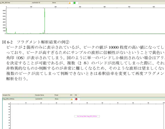
Task: Click the small green peak at the plot's left edge
Action: pyautogui.click(x=7, y=31)
